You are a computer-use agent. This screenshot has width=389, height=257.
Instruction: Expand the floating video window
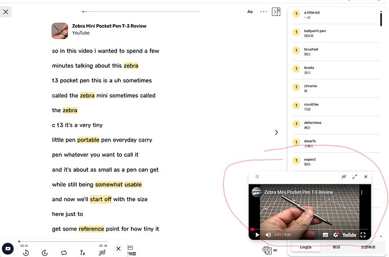click(355, 177)
